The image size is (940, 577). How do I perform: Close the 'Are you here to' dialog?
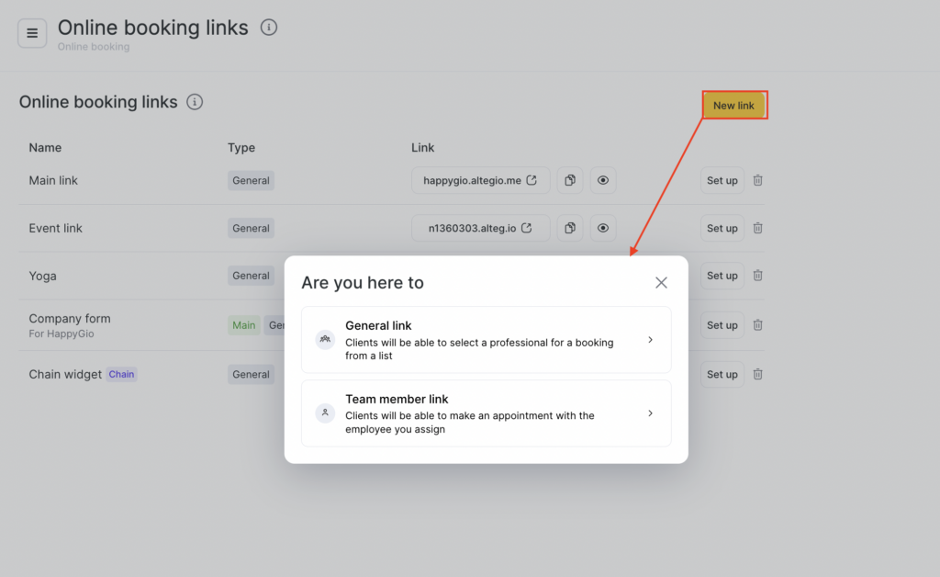(x=661, y=283)
